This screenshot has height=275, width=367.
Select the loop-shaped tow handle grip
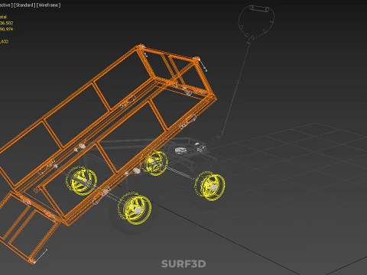256,21
